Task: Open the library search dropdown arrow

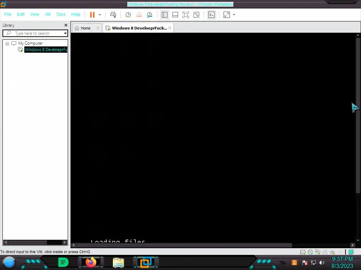Action: tap(65, 33)
